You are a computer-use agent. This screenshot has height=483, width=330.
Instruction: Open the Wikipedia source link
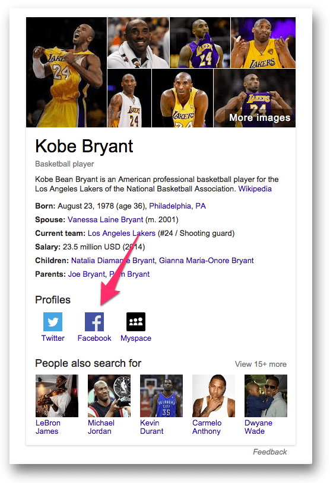[x=255, y=189]
